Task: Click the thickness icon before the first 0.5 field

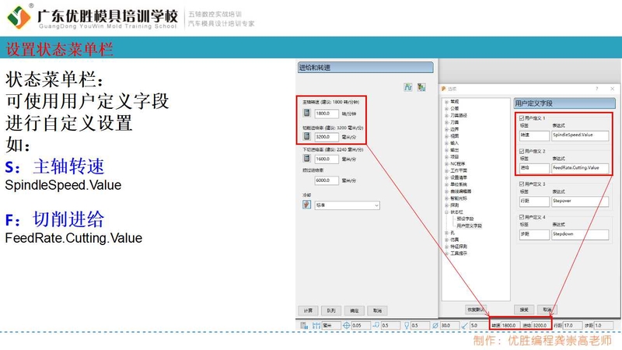Action: point(376,325)
